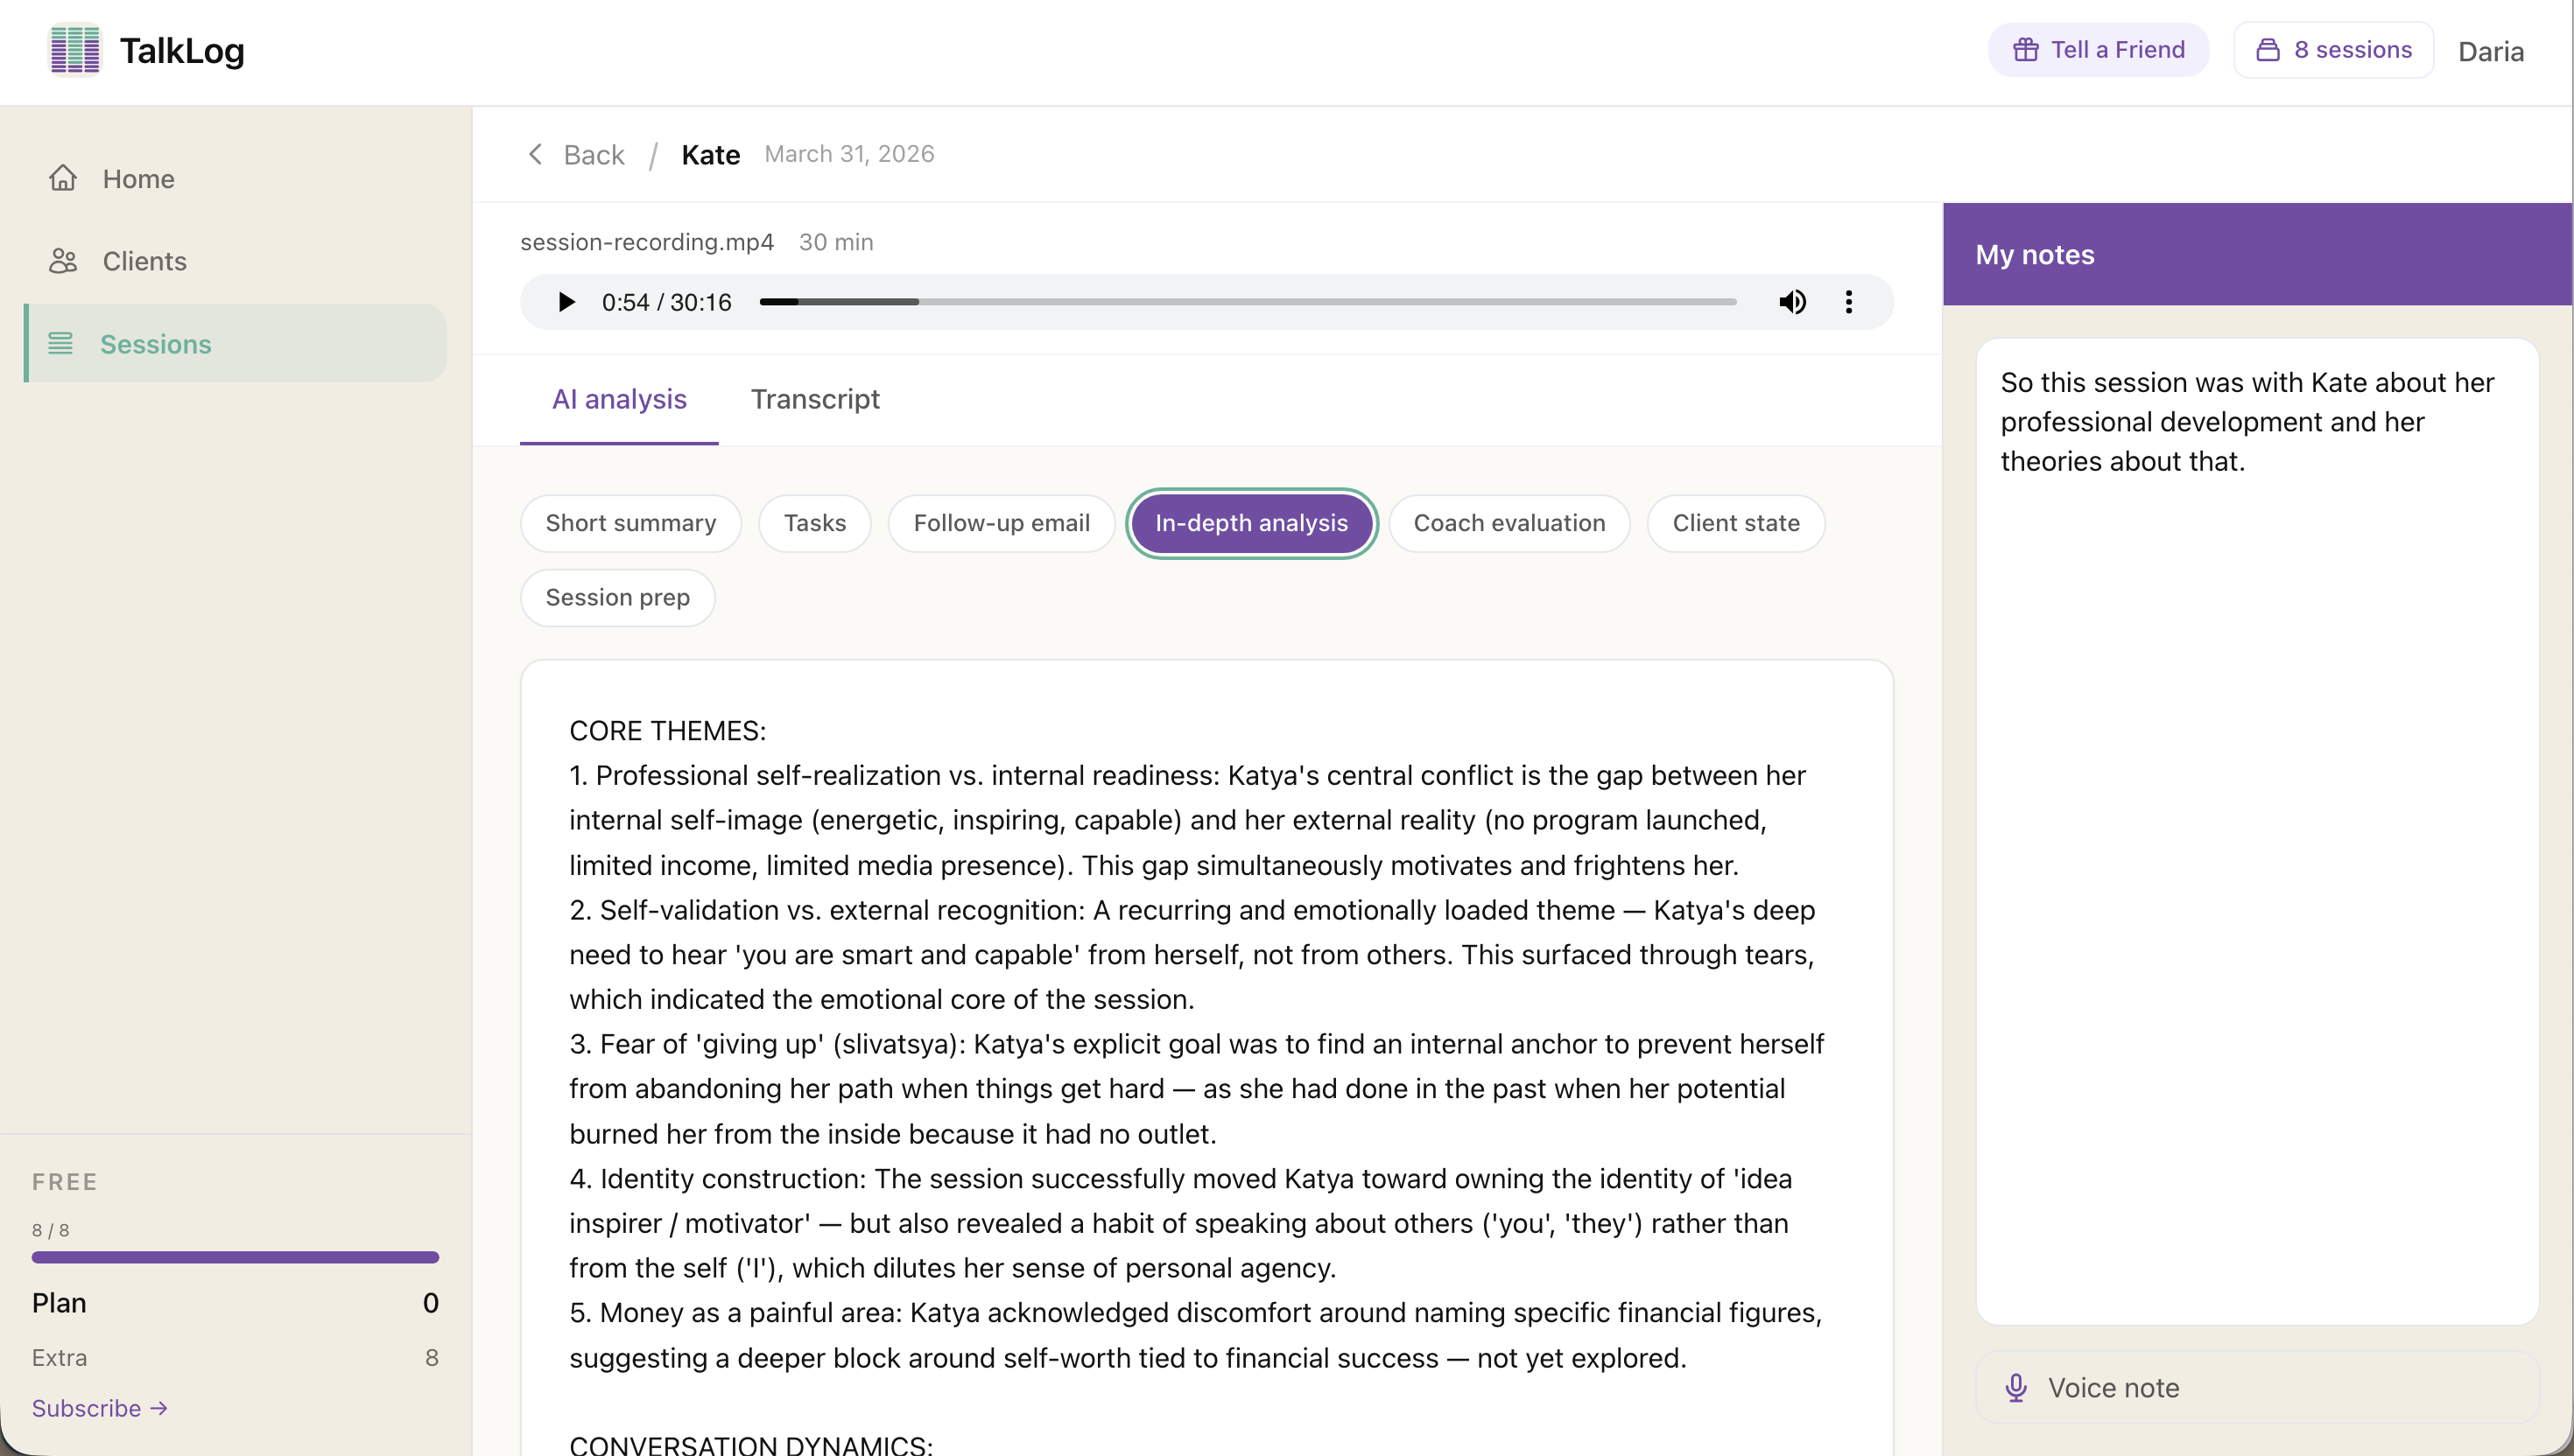
Task: Open the player options menu
Action: pos(1847,301)
